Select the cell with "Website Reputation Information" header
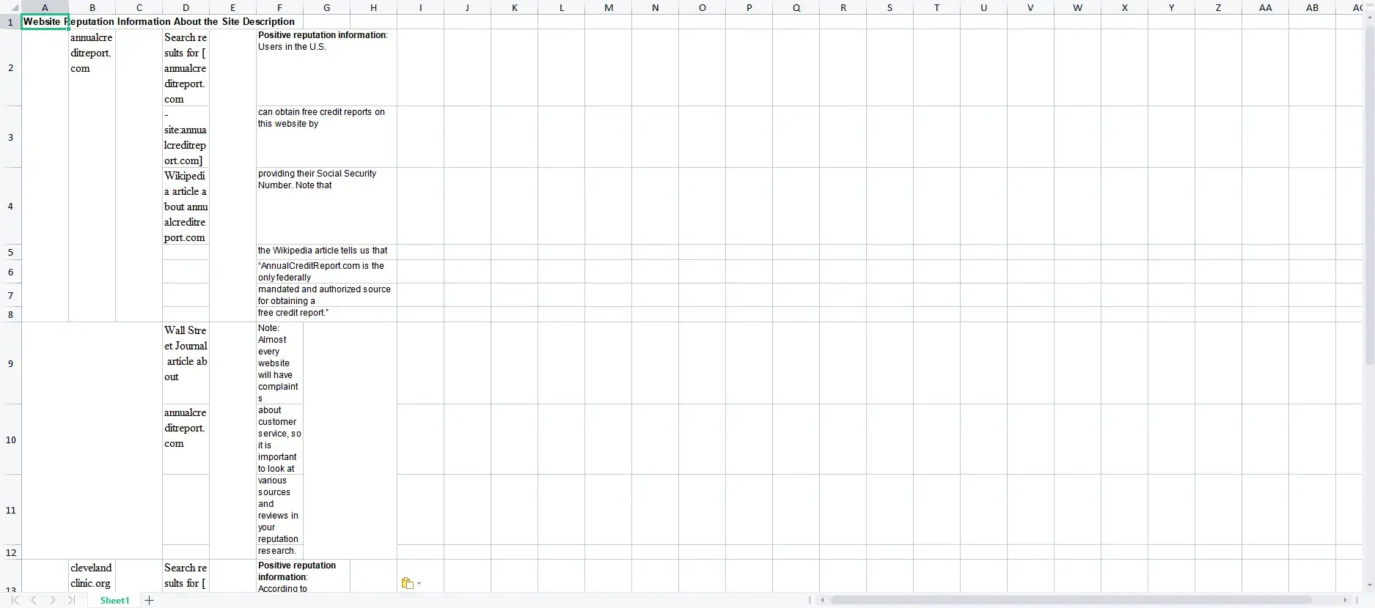This screenshot has height=608, width=1375. pyautogui.click(x=45, y=21)
